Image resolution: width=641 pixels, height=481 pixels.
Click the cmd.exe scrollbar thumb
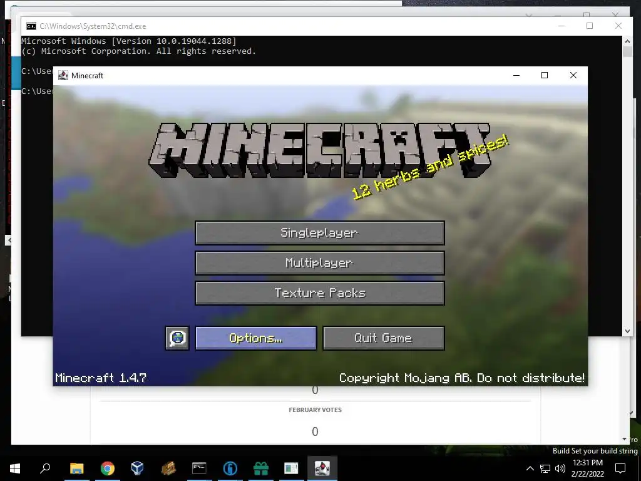click(627, 52)
